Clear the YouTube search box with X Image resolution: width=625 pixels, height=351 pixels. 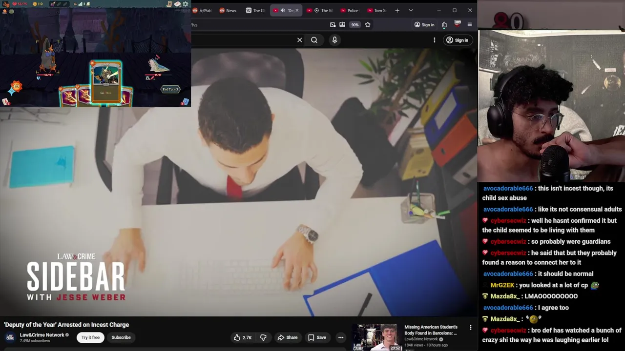click(300, 40)
